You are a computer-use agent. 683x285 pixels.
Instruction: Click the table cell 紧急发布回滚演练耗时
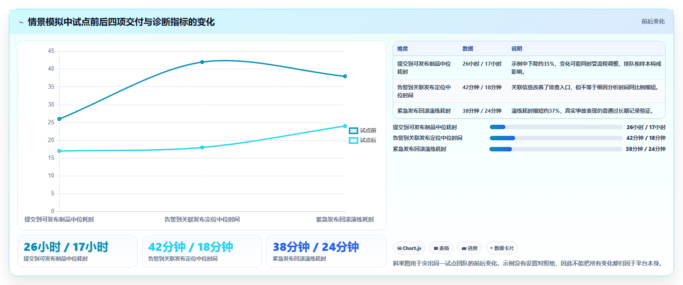pyautogui.click(x=424, y=111)
